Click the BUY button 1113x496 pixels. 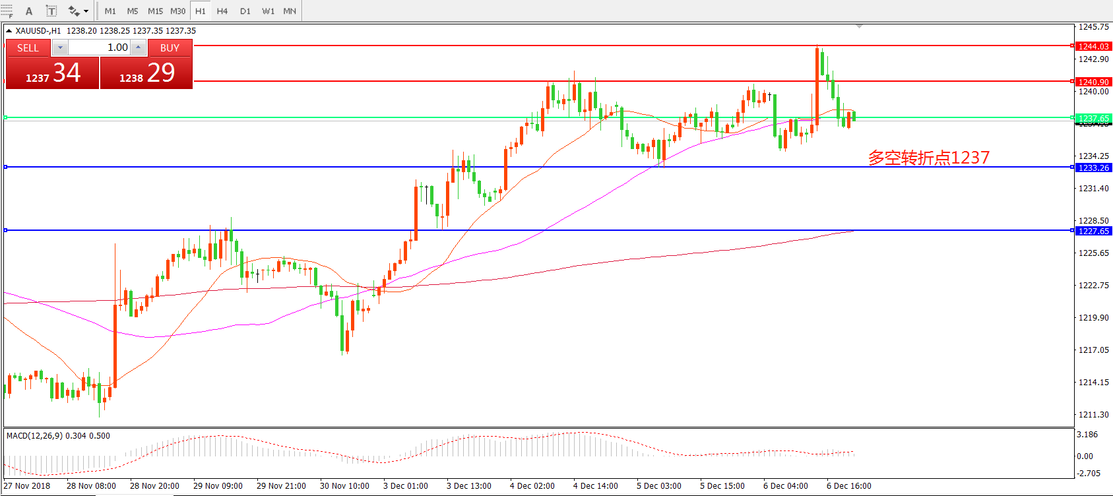(x=170, y=48)
